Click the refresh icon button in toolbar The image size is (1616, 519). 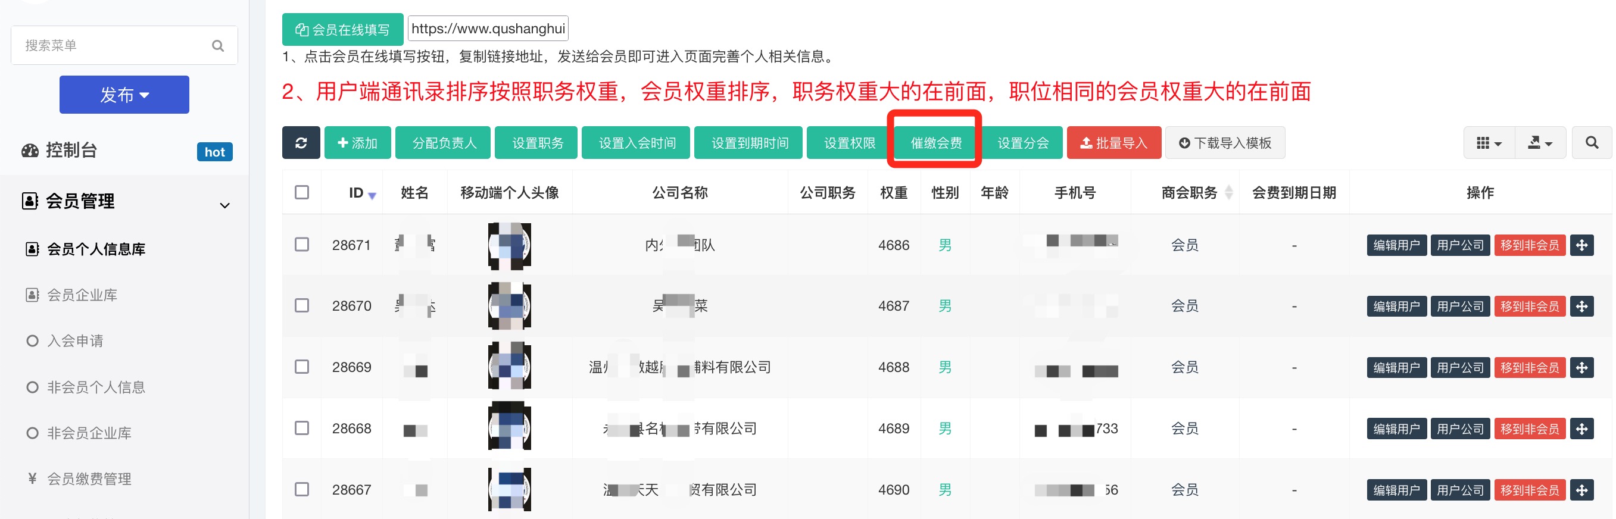tap(301, 143)
